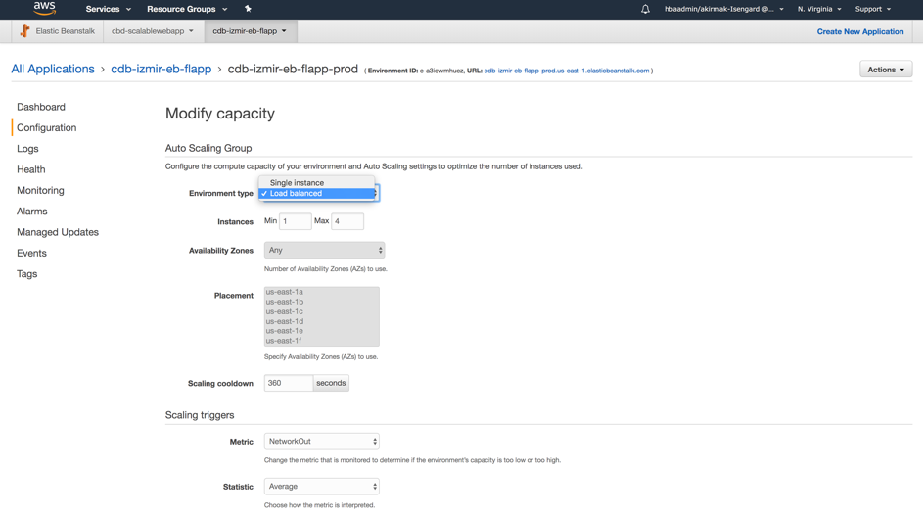
Task: Click the AWS logo icon
Action: 44,8
